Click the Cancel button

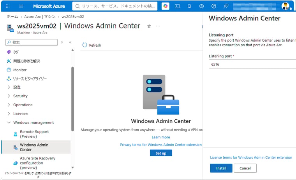pyautogui.click(x=245, y=168)
